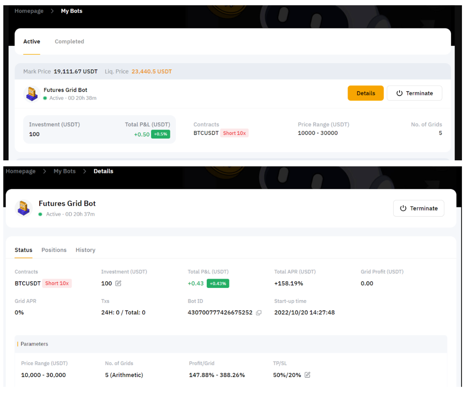
Task: Click the Short 10x badge under Status Contracts
Action: pos(57,283)
